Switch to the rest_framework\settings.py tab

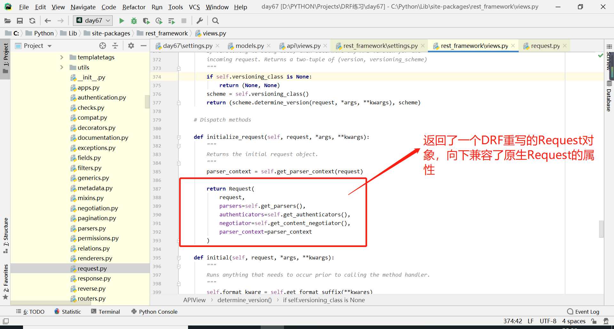coord(380,46)
